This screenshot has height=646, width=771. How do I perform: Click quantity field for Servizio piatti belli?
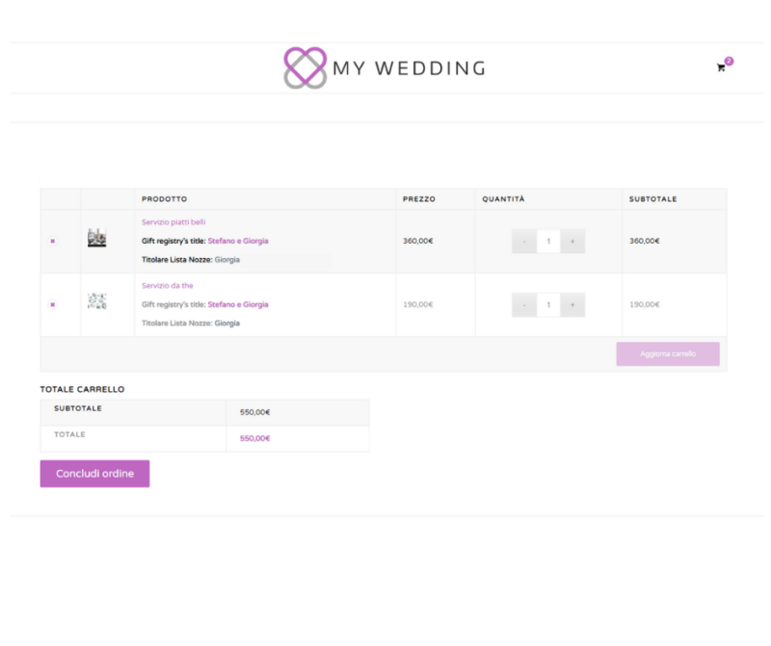point(548,241)
